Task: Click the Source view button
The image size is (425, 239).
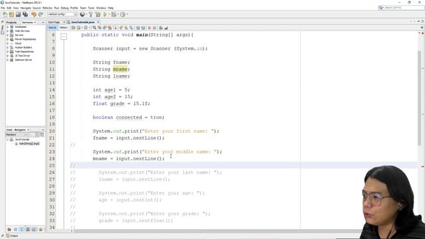Action: point(52,28)
